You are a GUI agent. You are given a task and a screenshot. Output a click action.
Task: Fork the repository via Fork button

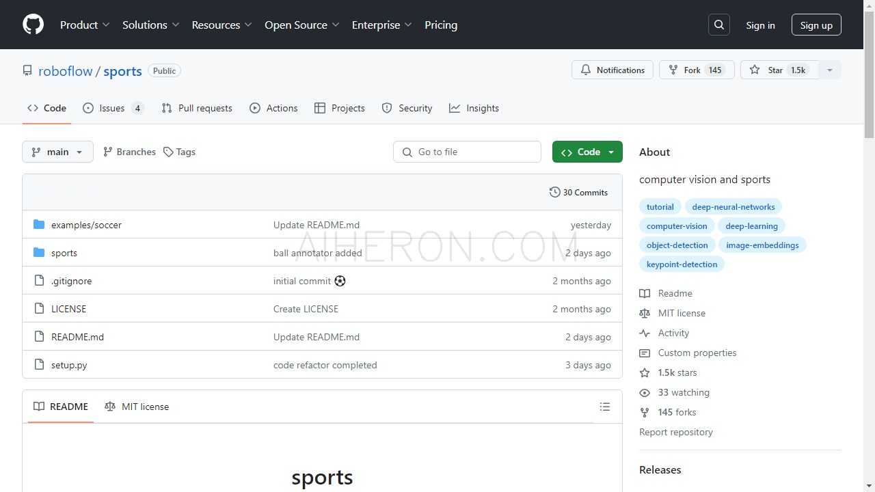[696, 70]
